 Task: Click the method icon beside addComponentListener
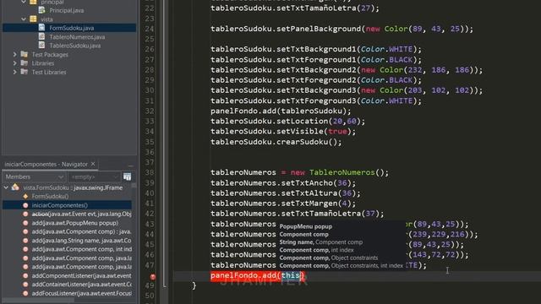25,275
